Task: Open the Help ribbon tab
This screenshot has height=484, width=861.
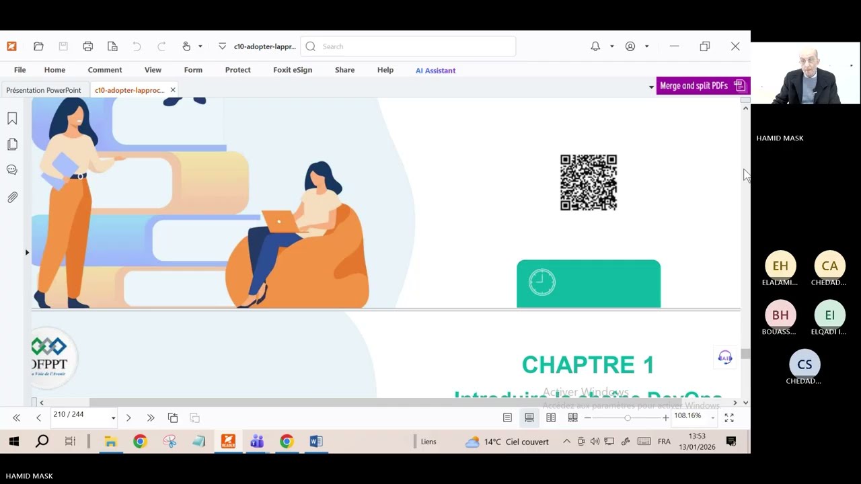Action: tap(385, 70)
